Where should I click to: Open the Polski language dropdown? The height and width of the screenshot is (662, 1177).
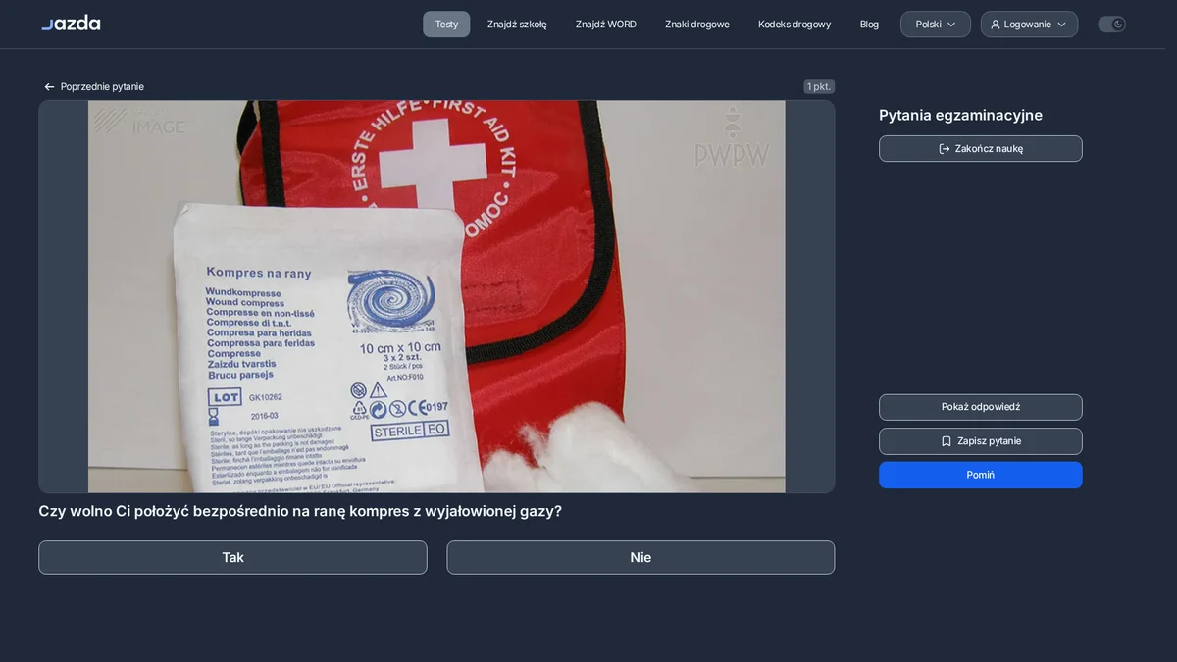click(936, 25)
